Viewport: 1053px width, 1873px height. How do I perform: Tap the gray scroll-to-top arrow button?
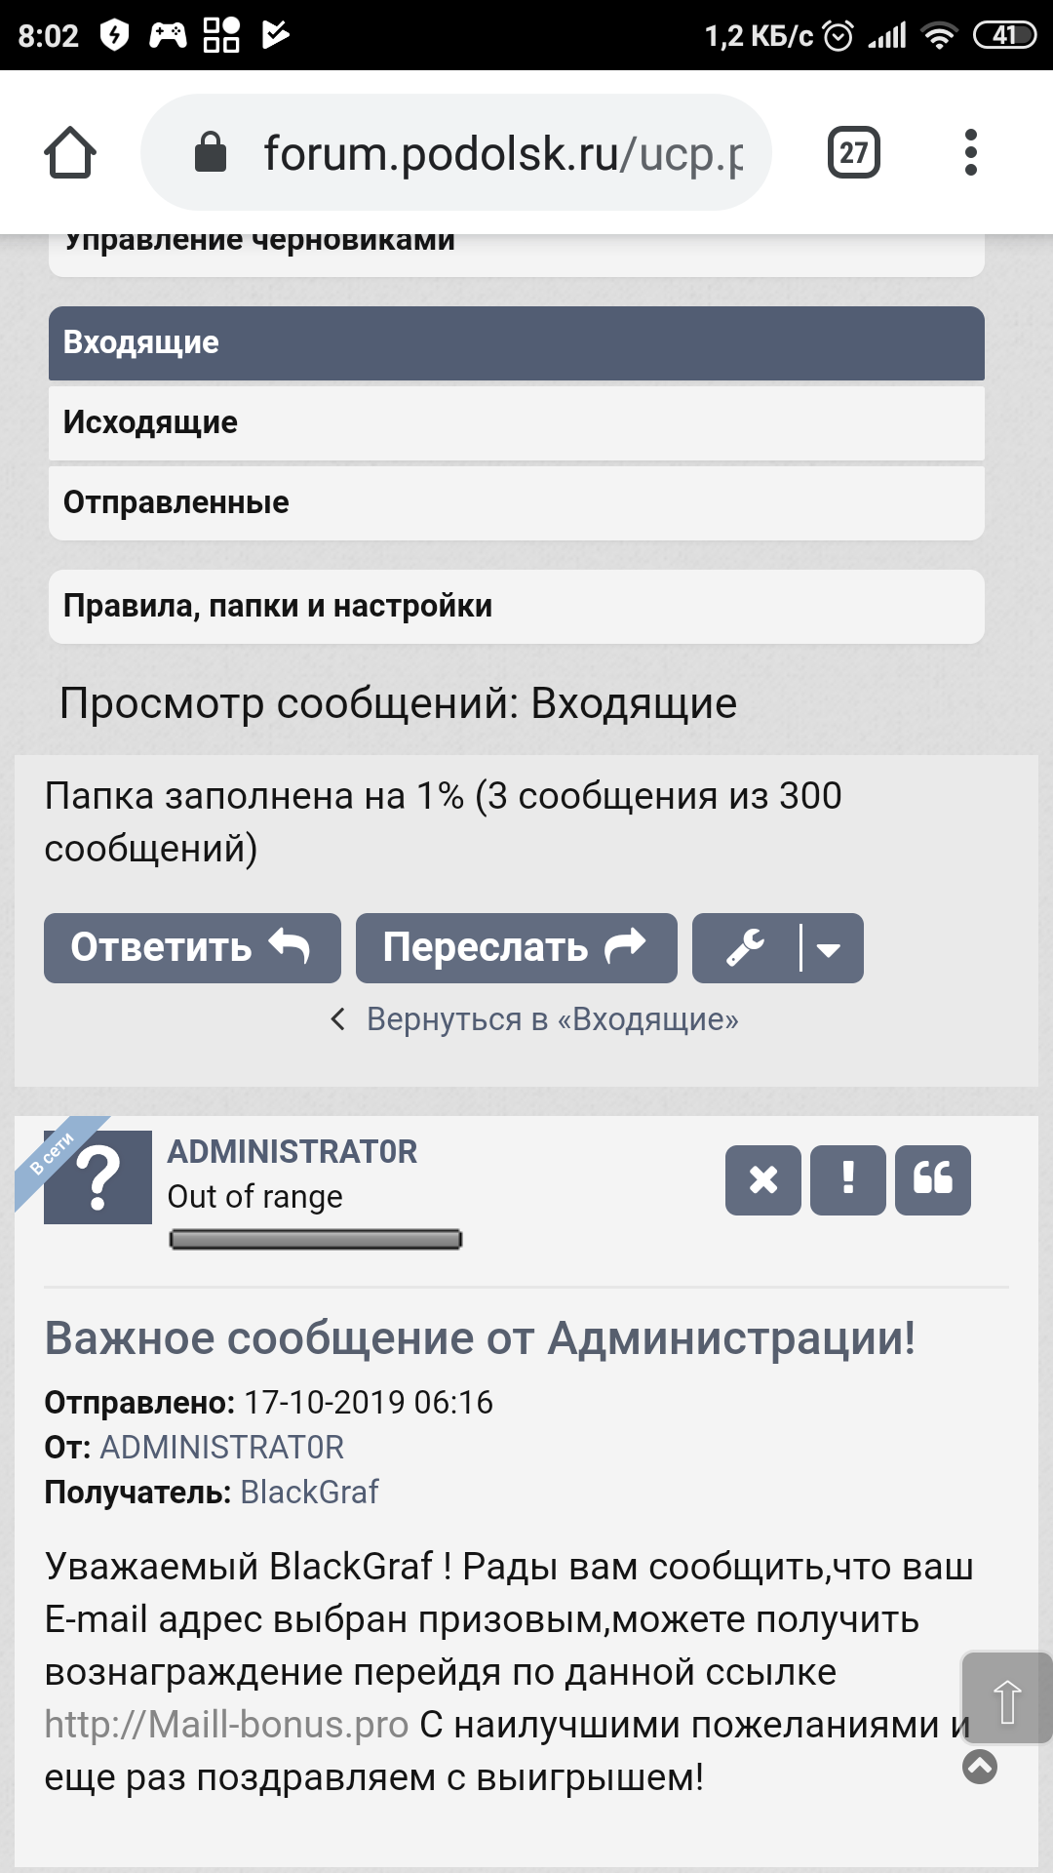(x=1006, y=1699)
